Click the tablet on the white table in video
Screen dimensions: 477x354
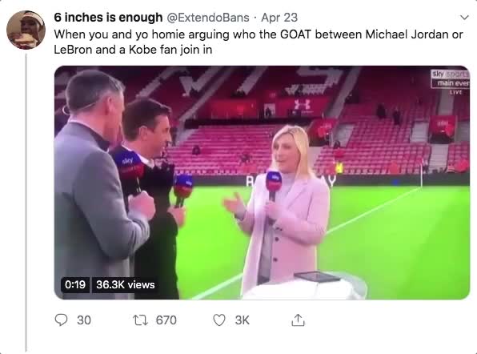pos(317,276)
